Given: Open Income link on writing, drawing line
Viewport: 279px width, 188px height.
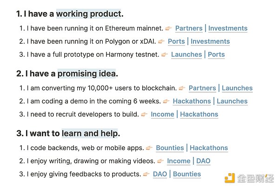Looking at the screenshot, I should coord(179,161).
